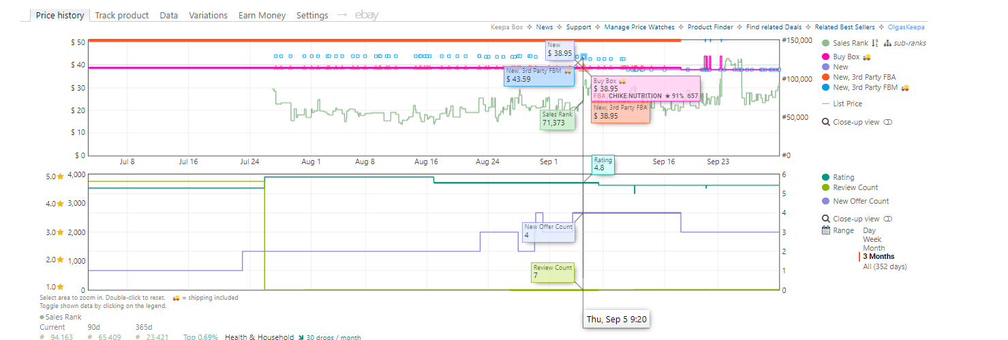The height and width of the screenshot is (340, 1008).
Task: Switch to the Track product tab
Action: pos(122,15)
